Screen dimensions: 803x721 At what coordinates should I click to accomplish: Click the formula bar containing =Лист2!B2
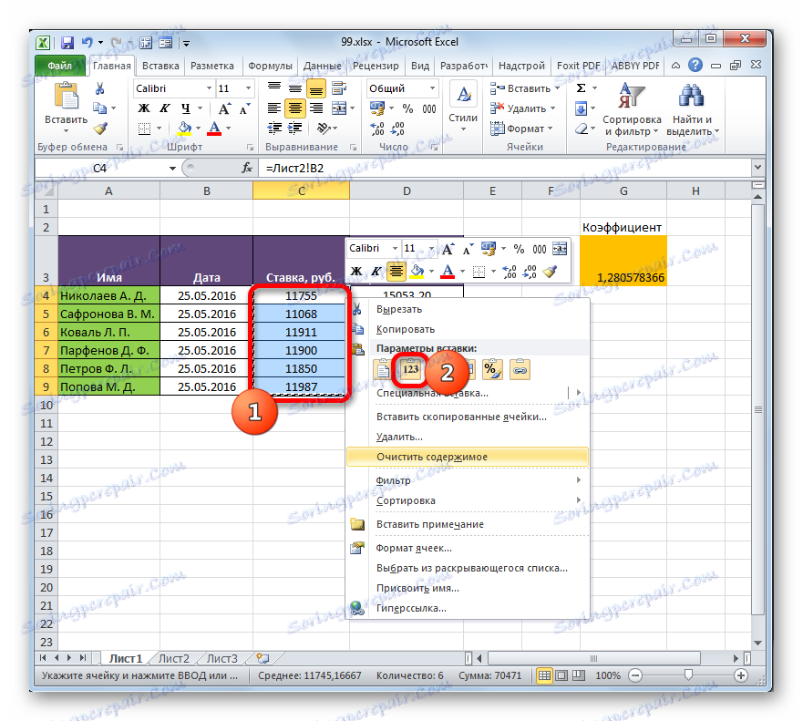(504, 168)
